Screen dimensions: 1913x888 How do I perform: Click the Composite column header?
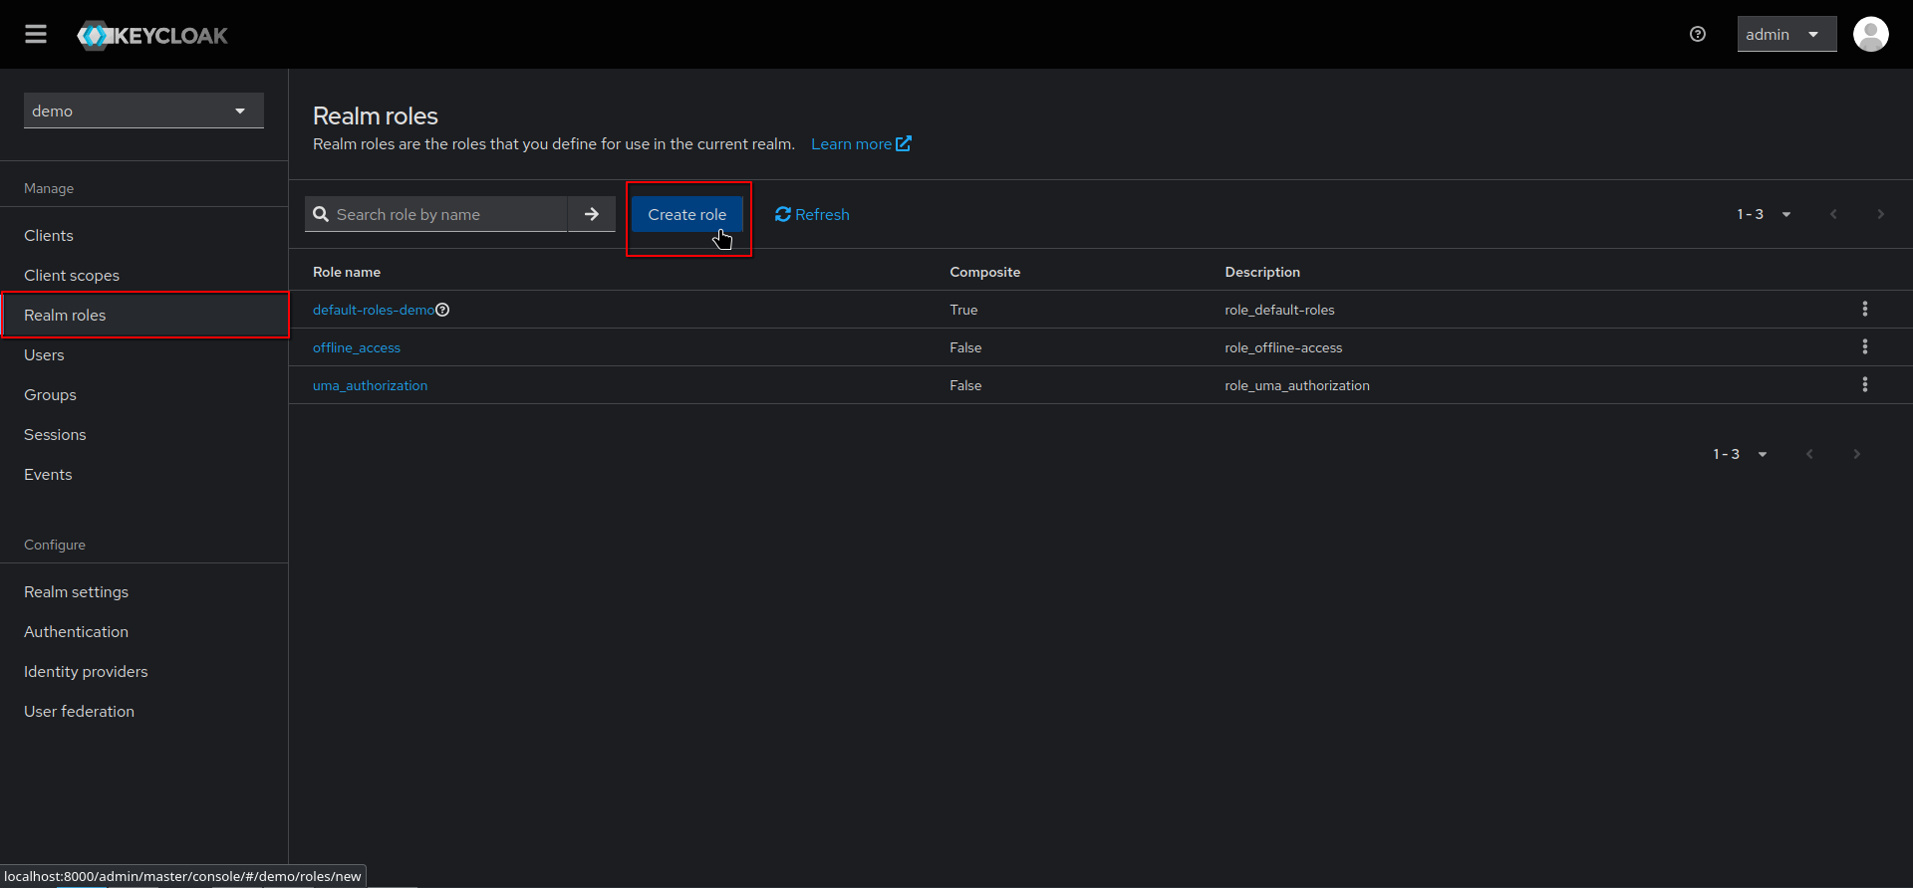pos(984,272)
